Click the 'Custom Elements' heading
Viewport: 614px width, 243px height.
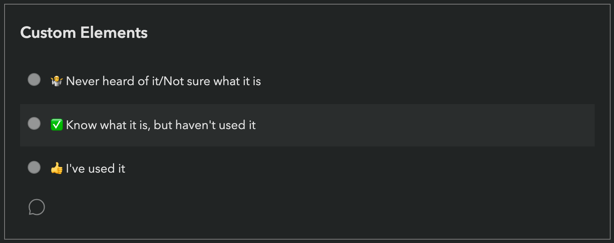point(84,33)
